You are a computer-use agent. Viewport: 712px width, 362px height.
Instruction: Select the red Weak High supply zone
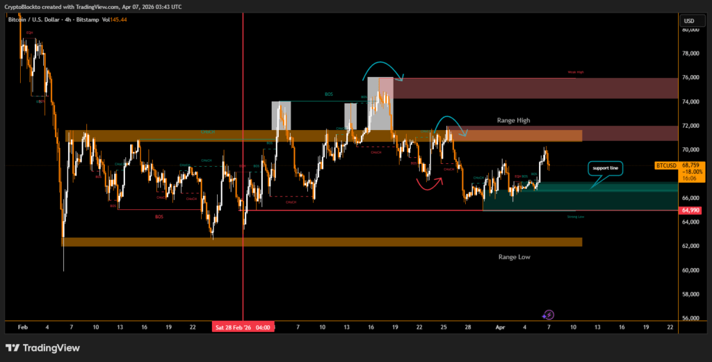click(x=535, y=88)
